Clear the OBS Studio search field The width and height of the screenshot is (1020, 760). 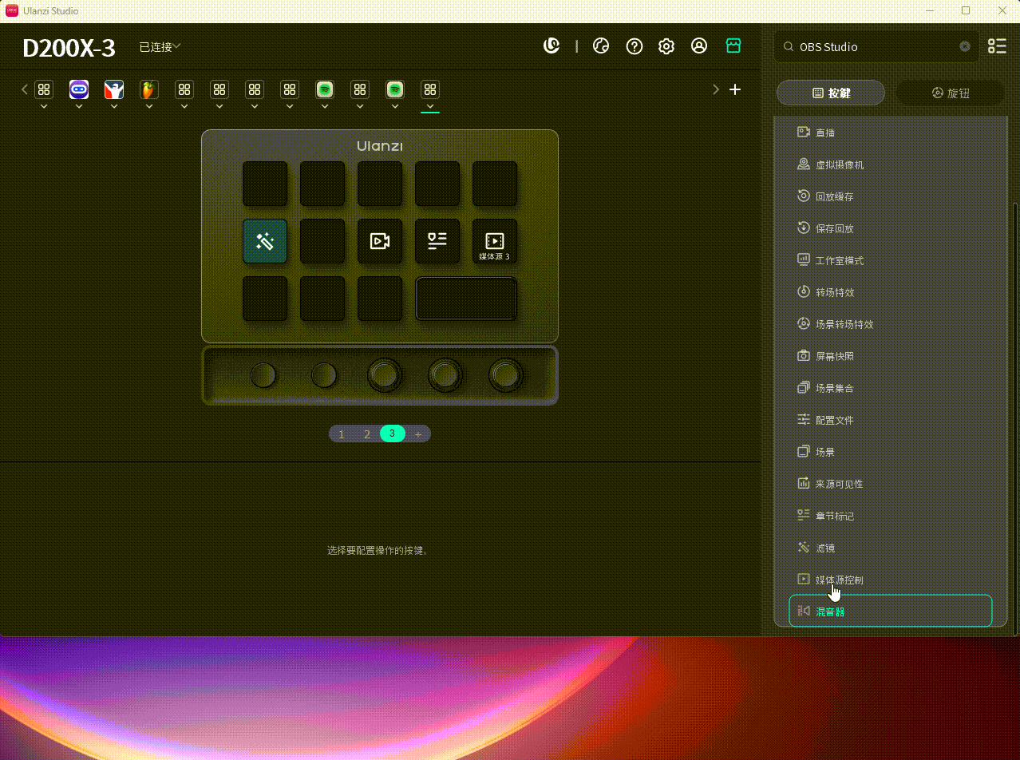(x=965, y=46)
